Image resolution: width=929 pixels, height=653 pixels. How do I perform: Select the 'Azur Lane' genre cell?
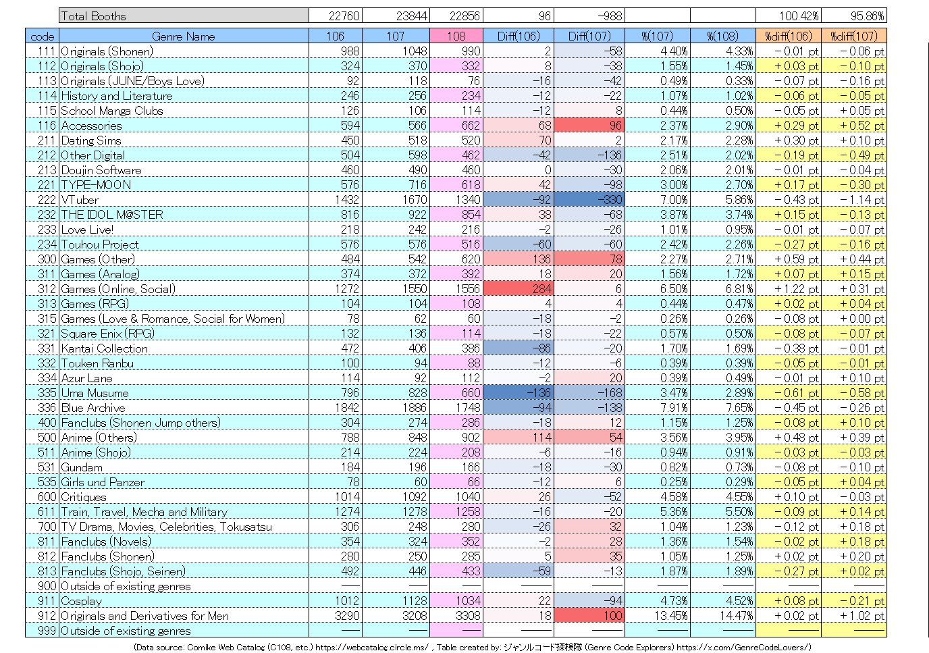(x=184, y=378)
